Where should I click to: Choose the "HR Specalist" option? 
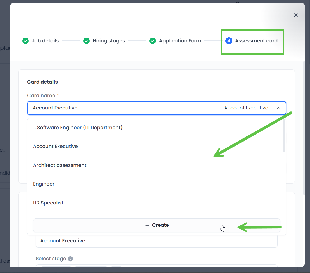click(48, 203)
